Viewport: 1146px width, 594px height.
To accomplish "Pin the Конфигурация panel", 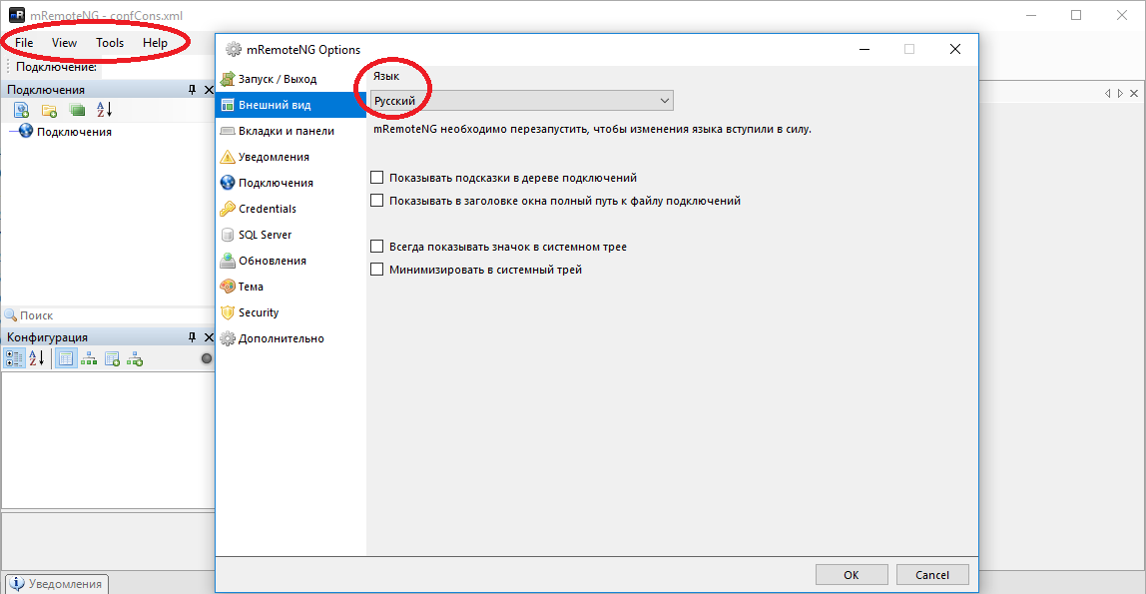I will point(193,336).
